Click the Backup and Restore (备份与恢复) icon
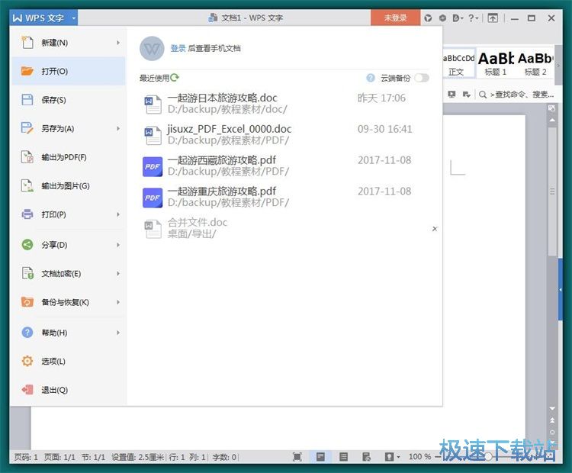 [27, 302]
